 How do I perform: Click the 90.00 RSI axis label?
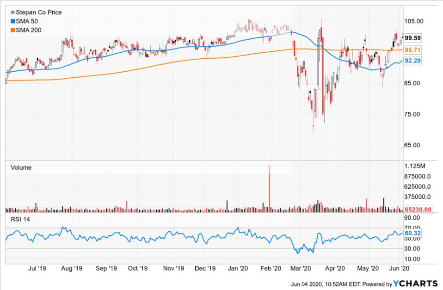pos(412,218)
